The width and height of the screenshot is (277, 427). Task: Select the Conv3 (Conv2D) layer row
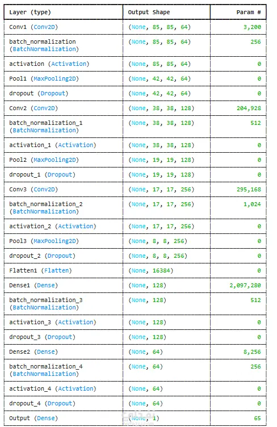(x=135, y=190)
